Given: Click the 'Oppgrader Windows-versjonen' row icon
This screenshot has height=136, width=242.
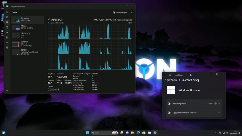Looking at the screenshot, I should click(169, 113).
